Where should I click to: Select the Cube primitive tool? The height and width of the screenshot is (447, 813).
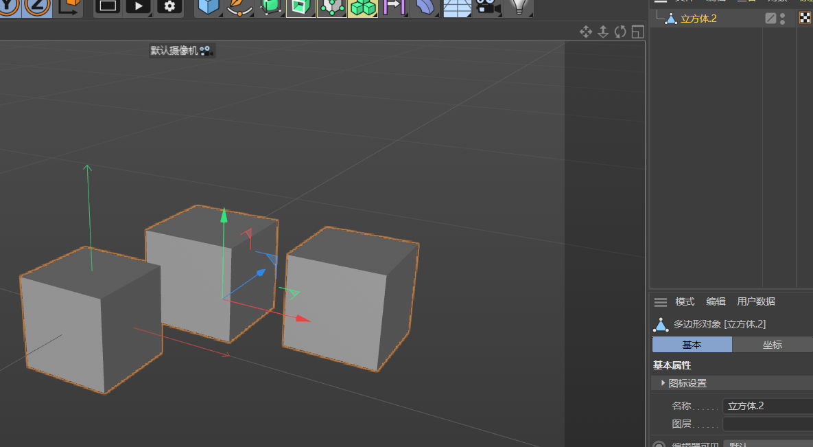(x=209, y=7)
